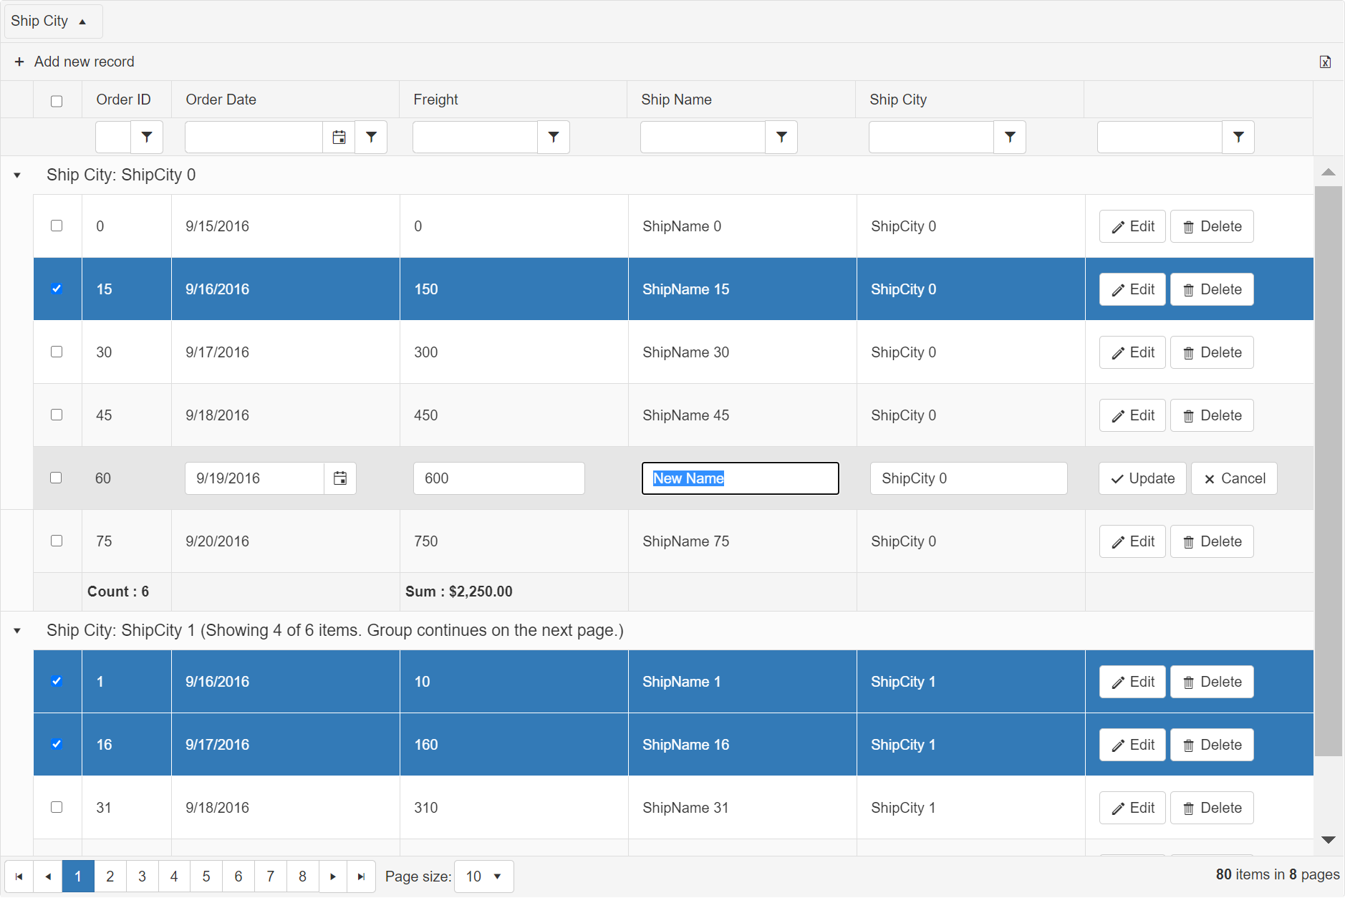Check the checkbox for order 0

(x=57, y=226)
